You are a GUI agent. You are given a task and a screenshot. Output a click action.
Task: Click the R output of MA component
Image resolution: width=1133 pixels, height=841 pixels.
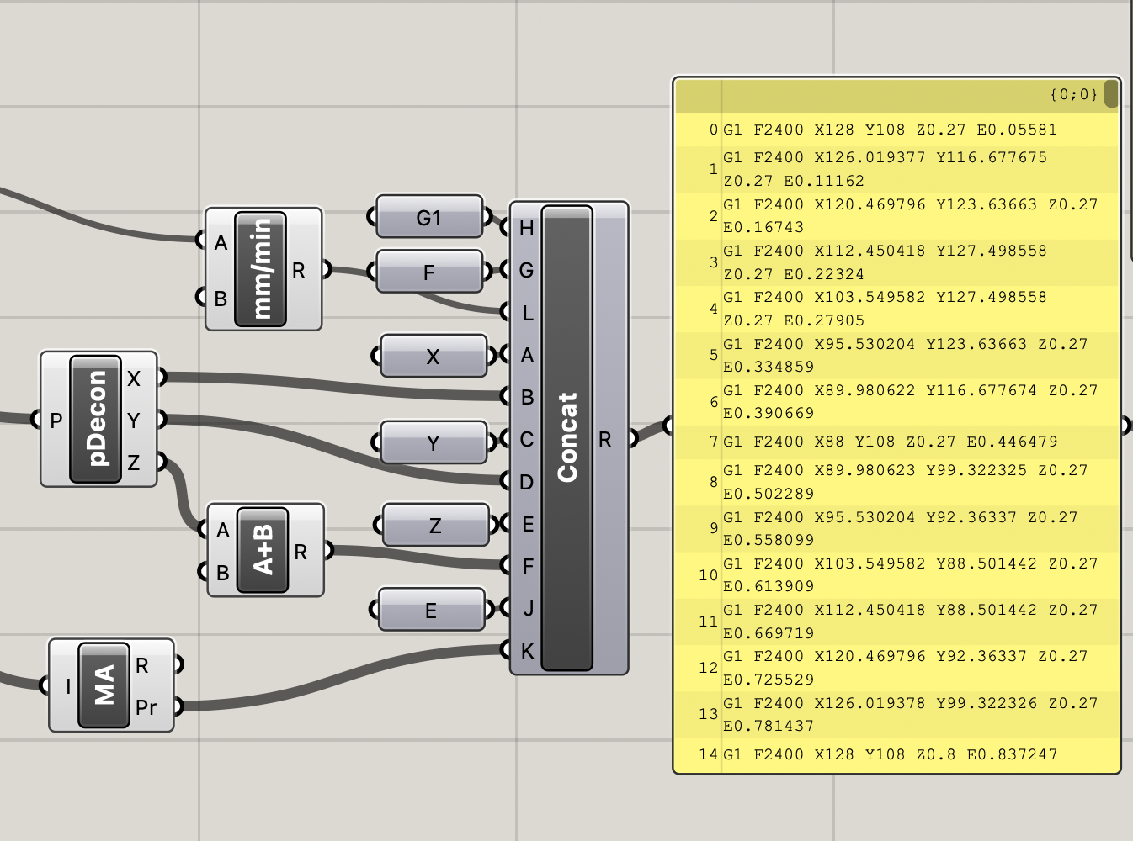point(142,665)
